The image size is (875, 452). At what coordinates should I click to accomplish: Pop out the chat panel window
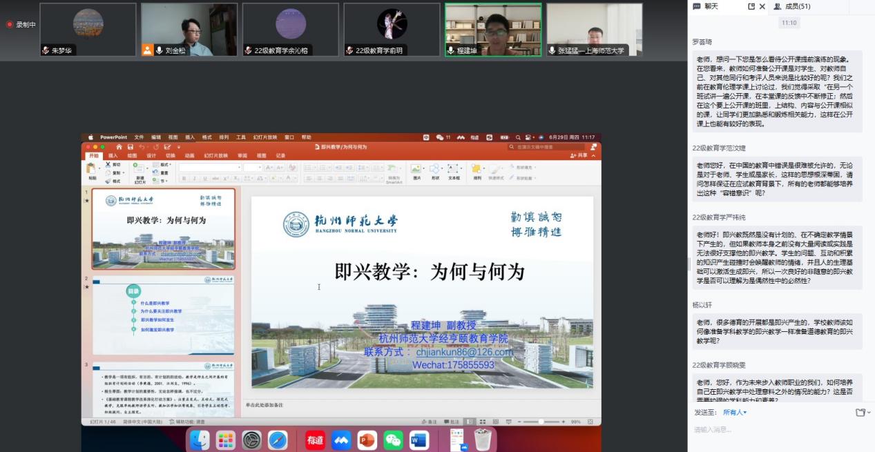tap(751, 6)
